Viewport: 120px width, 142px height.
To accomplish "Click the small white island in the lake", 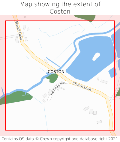I will pos(96,57).
